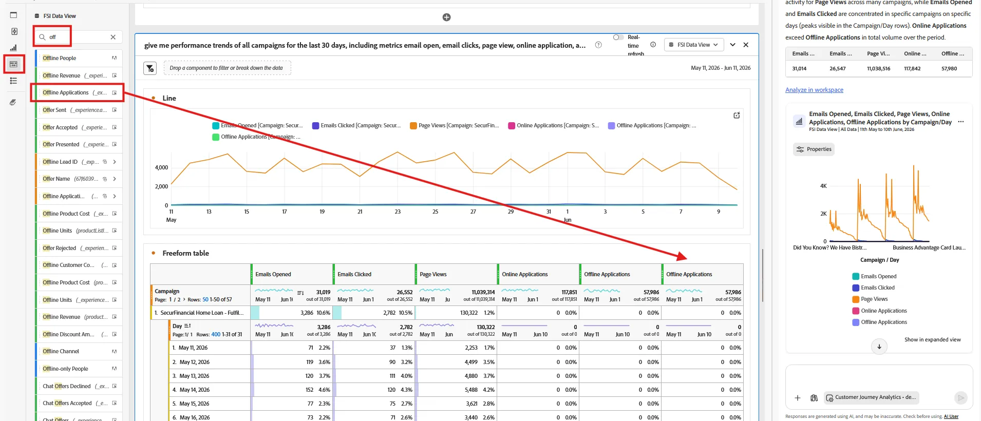Viewport: 981px width, 421px height.
Task: Select the Offline People component
Action: click(x=79, y=58)
